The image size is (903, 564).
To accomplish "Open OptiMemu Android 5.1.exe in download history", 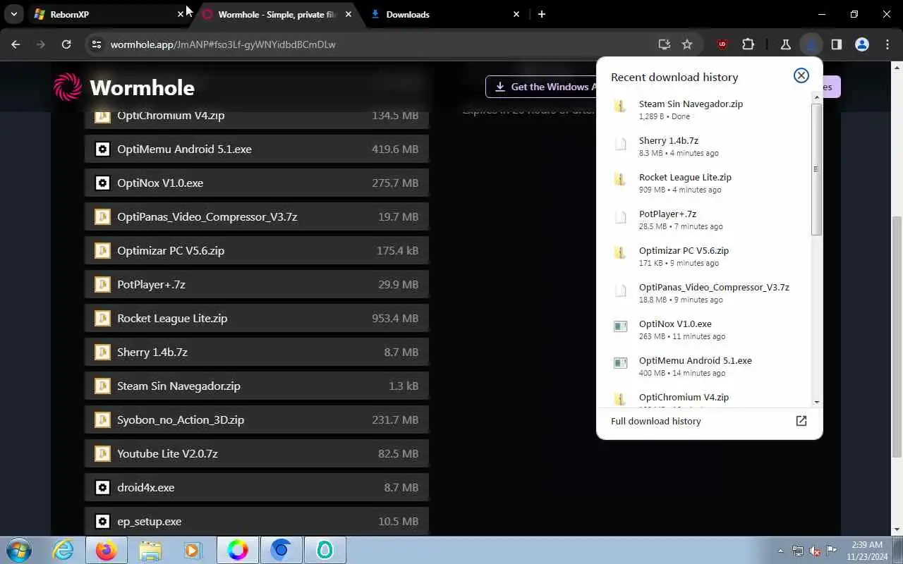I will pos(705,366).
